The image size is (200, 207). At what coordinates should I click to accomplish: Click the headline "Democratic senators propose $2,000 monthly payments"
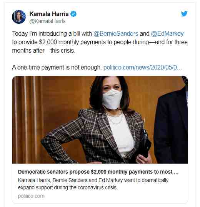[x=95, y=172]
